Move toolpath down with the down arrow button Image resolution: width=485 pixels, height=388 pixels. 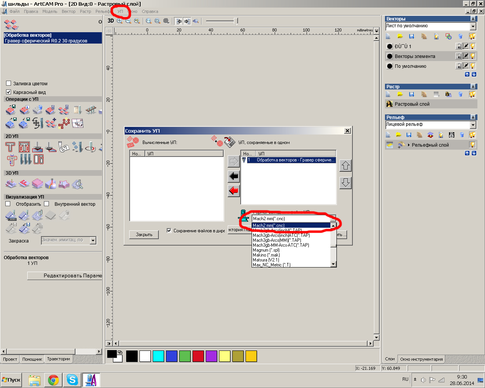(x=346, y=183)
